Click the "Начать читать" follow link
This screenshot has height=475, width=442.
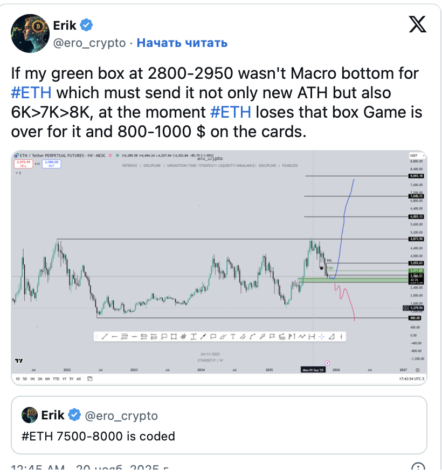click(x=182, y=43)
